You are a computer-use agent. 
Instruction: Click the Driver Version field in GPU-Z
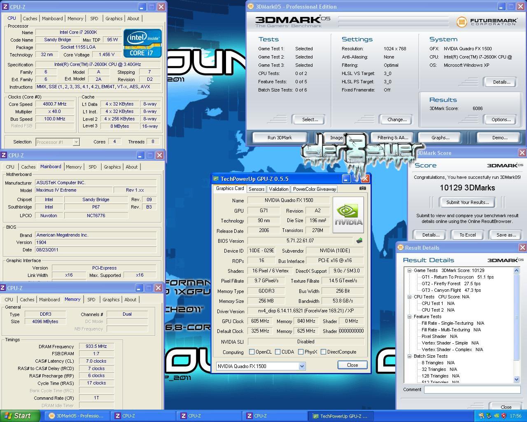pos(306,311)
